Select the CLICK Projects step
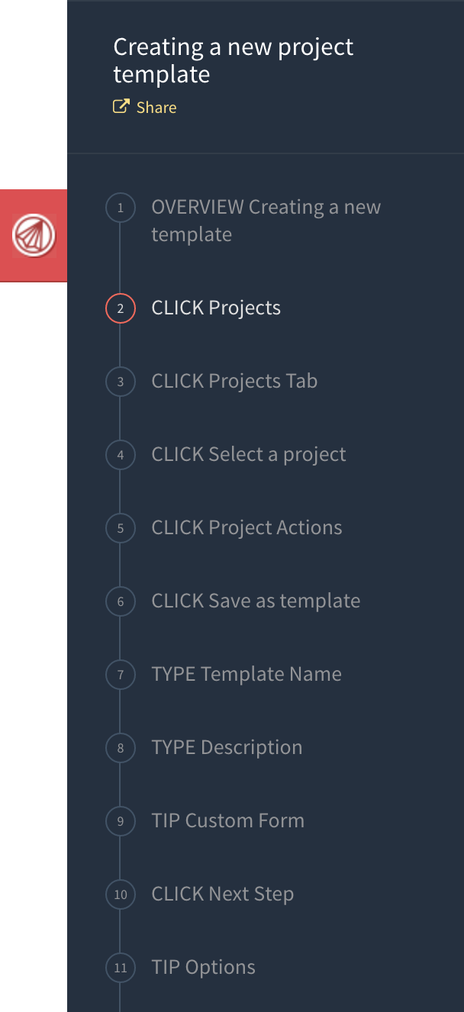This screenshot has height=1012, width=464. coord(216,308)
